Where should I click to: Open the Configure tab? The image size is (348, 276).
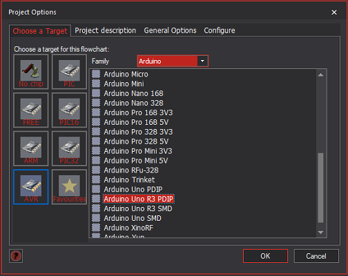(220, 30)
